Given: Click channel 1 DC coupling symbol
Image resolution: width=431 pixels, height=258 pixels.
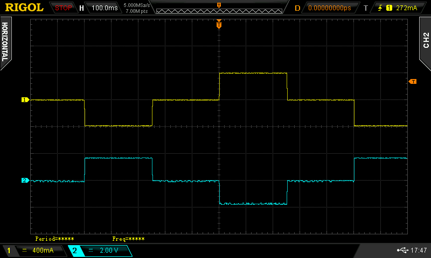Looking at the screenshot, I should [x=24, y=250].
